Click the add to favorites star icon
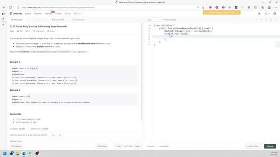Screen dimensions: 280x157 pyautogui.click(x=203, y=7)
